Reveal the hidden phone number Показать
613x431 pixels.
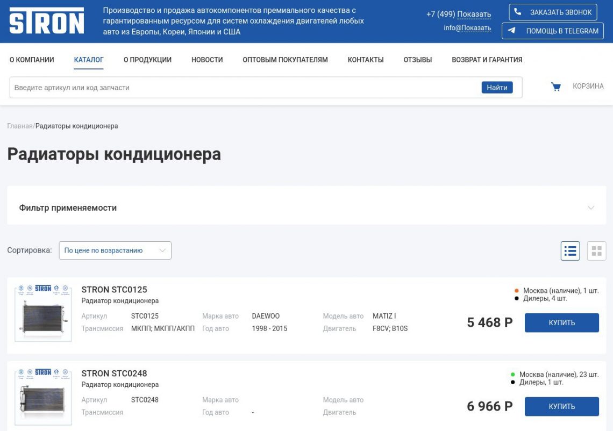pyautogui.click(x=474, y=15)
